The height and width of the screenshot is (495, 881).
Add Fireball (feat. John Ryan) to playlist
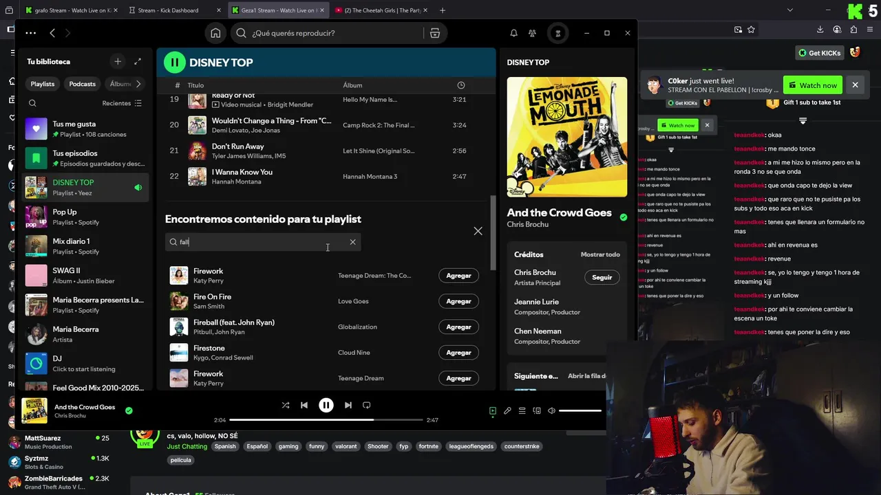(458, 327)
